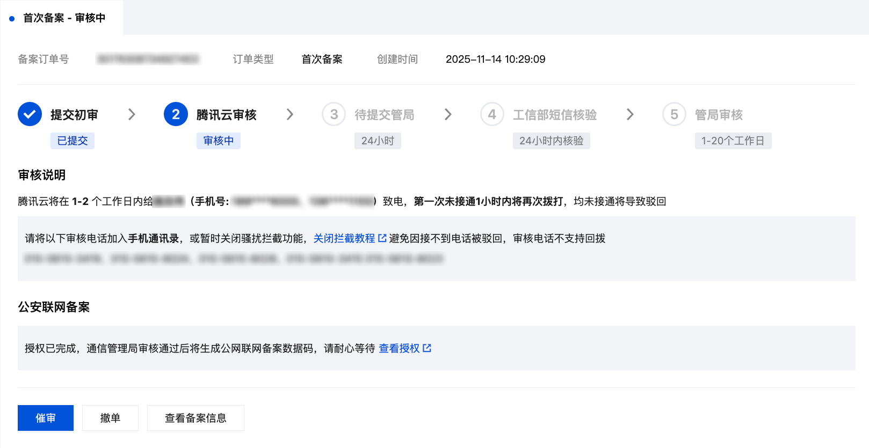This screenshot has height=448, width=869.
Task: Click chevron arrow after 待提交管局 step
Action: 448,114
